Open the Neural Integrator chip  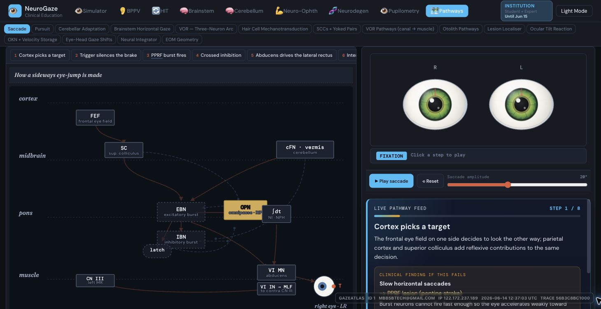[139, 39]
